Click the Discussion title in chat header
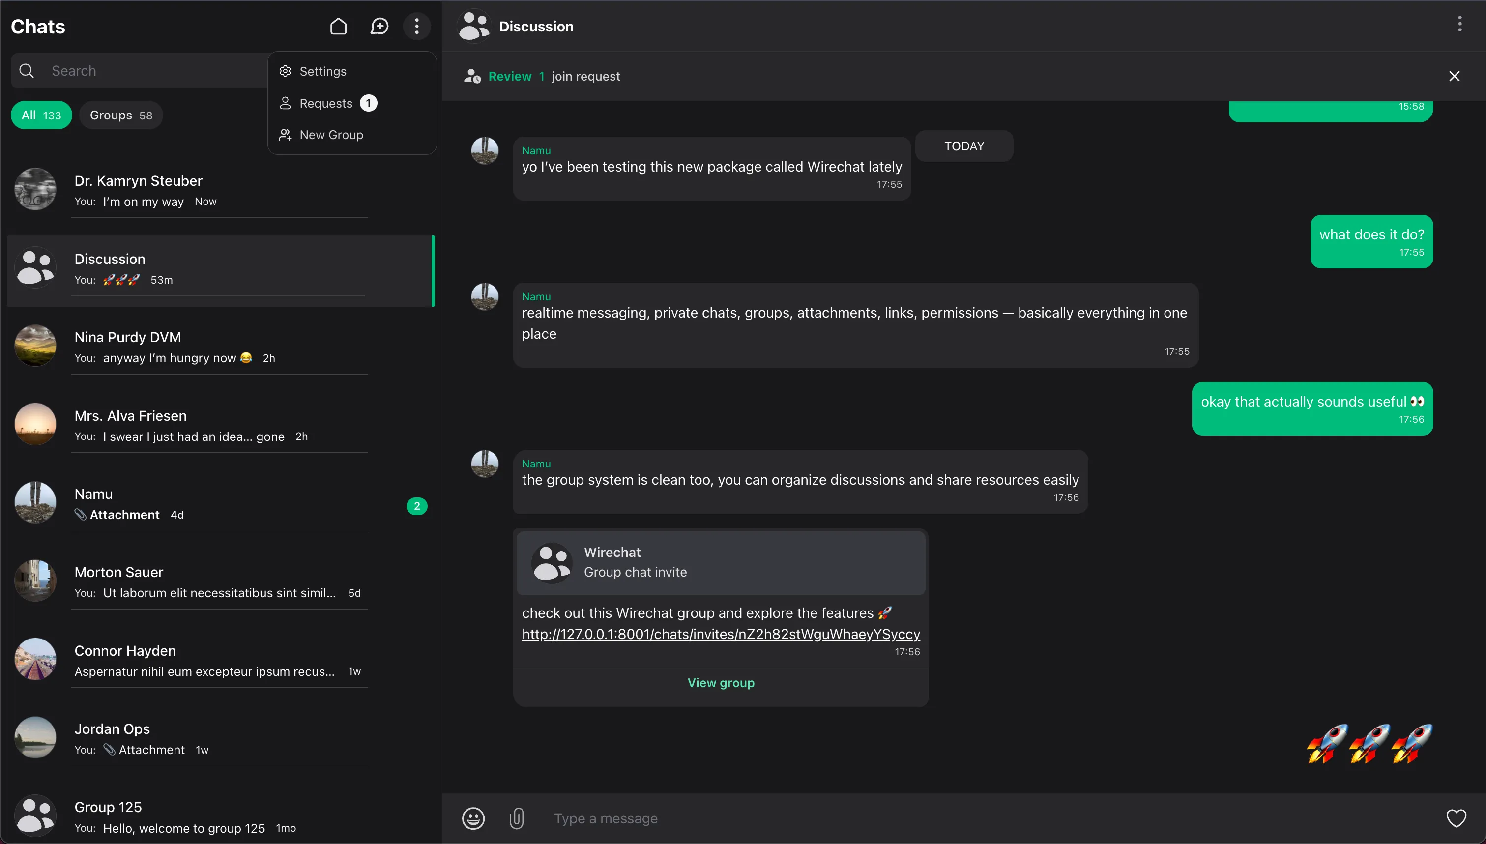 (x=536, y=26)
